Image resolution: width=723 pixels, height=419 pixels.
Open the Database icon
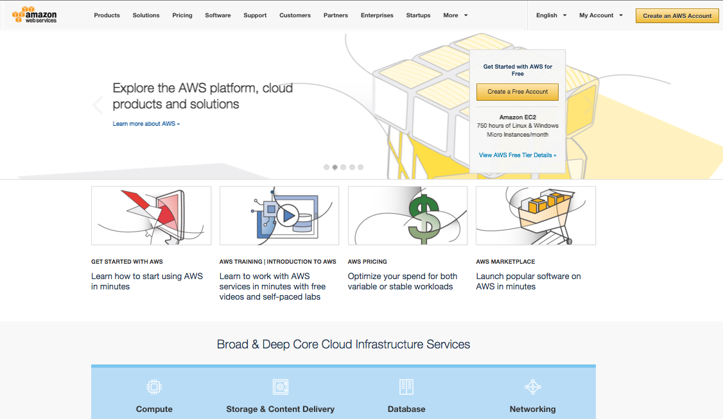coord(406,387)
